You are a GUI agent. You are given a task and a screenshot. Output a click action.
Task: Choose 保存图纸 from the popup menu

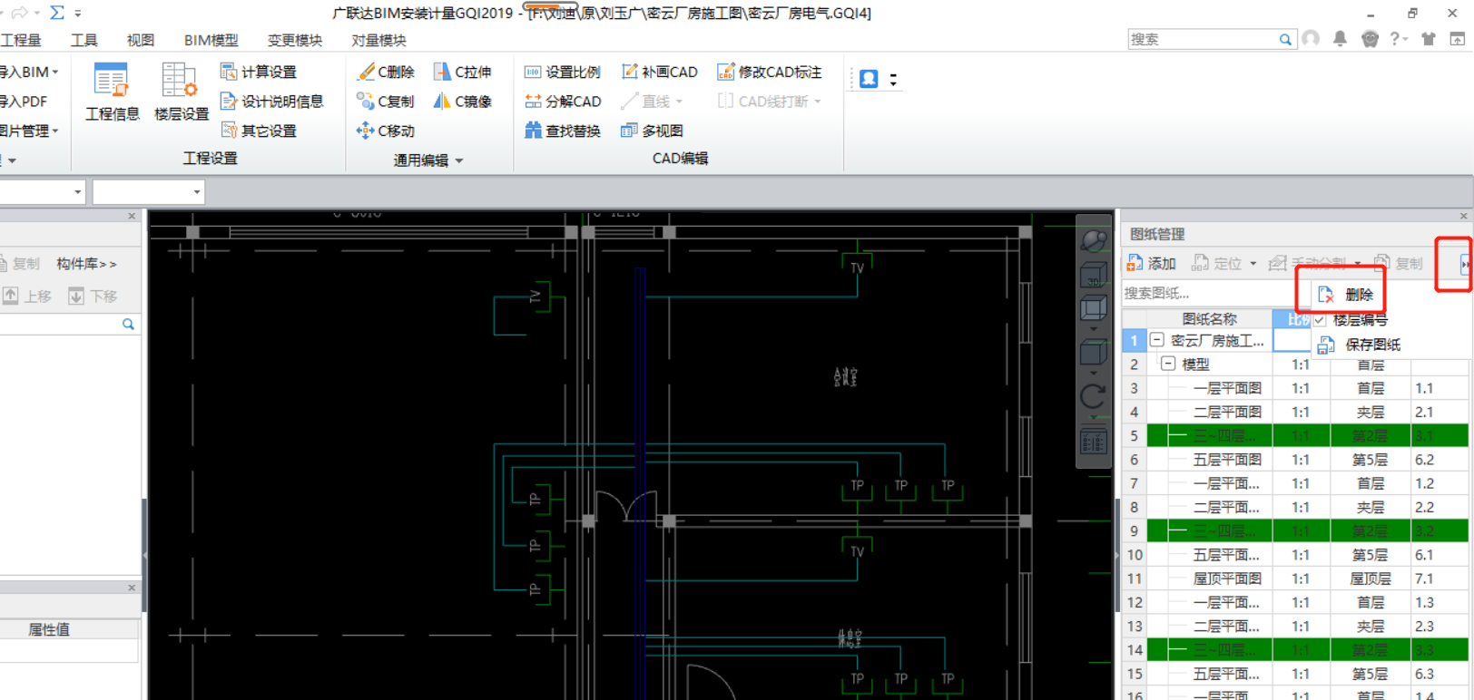pyautogui.click(x=1359, y=345)
